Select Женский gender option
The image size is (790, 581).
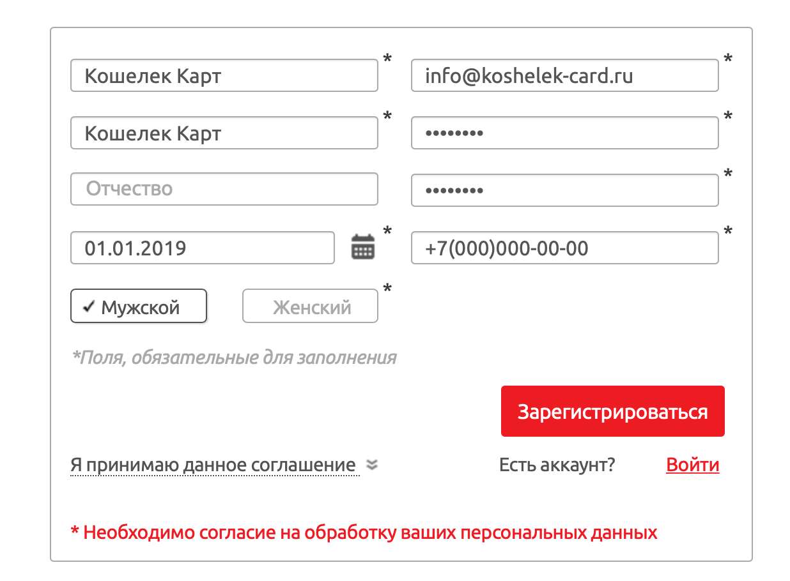click(x=310, y=306)
